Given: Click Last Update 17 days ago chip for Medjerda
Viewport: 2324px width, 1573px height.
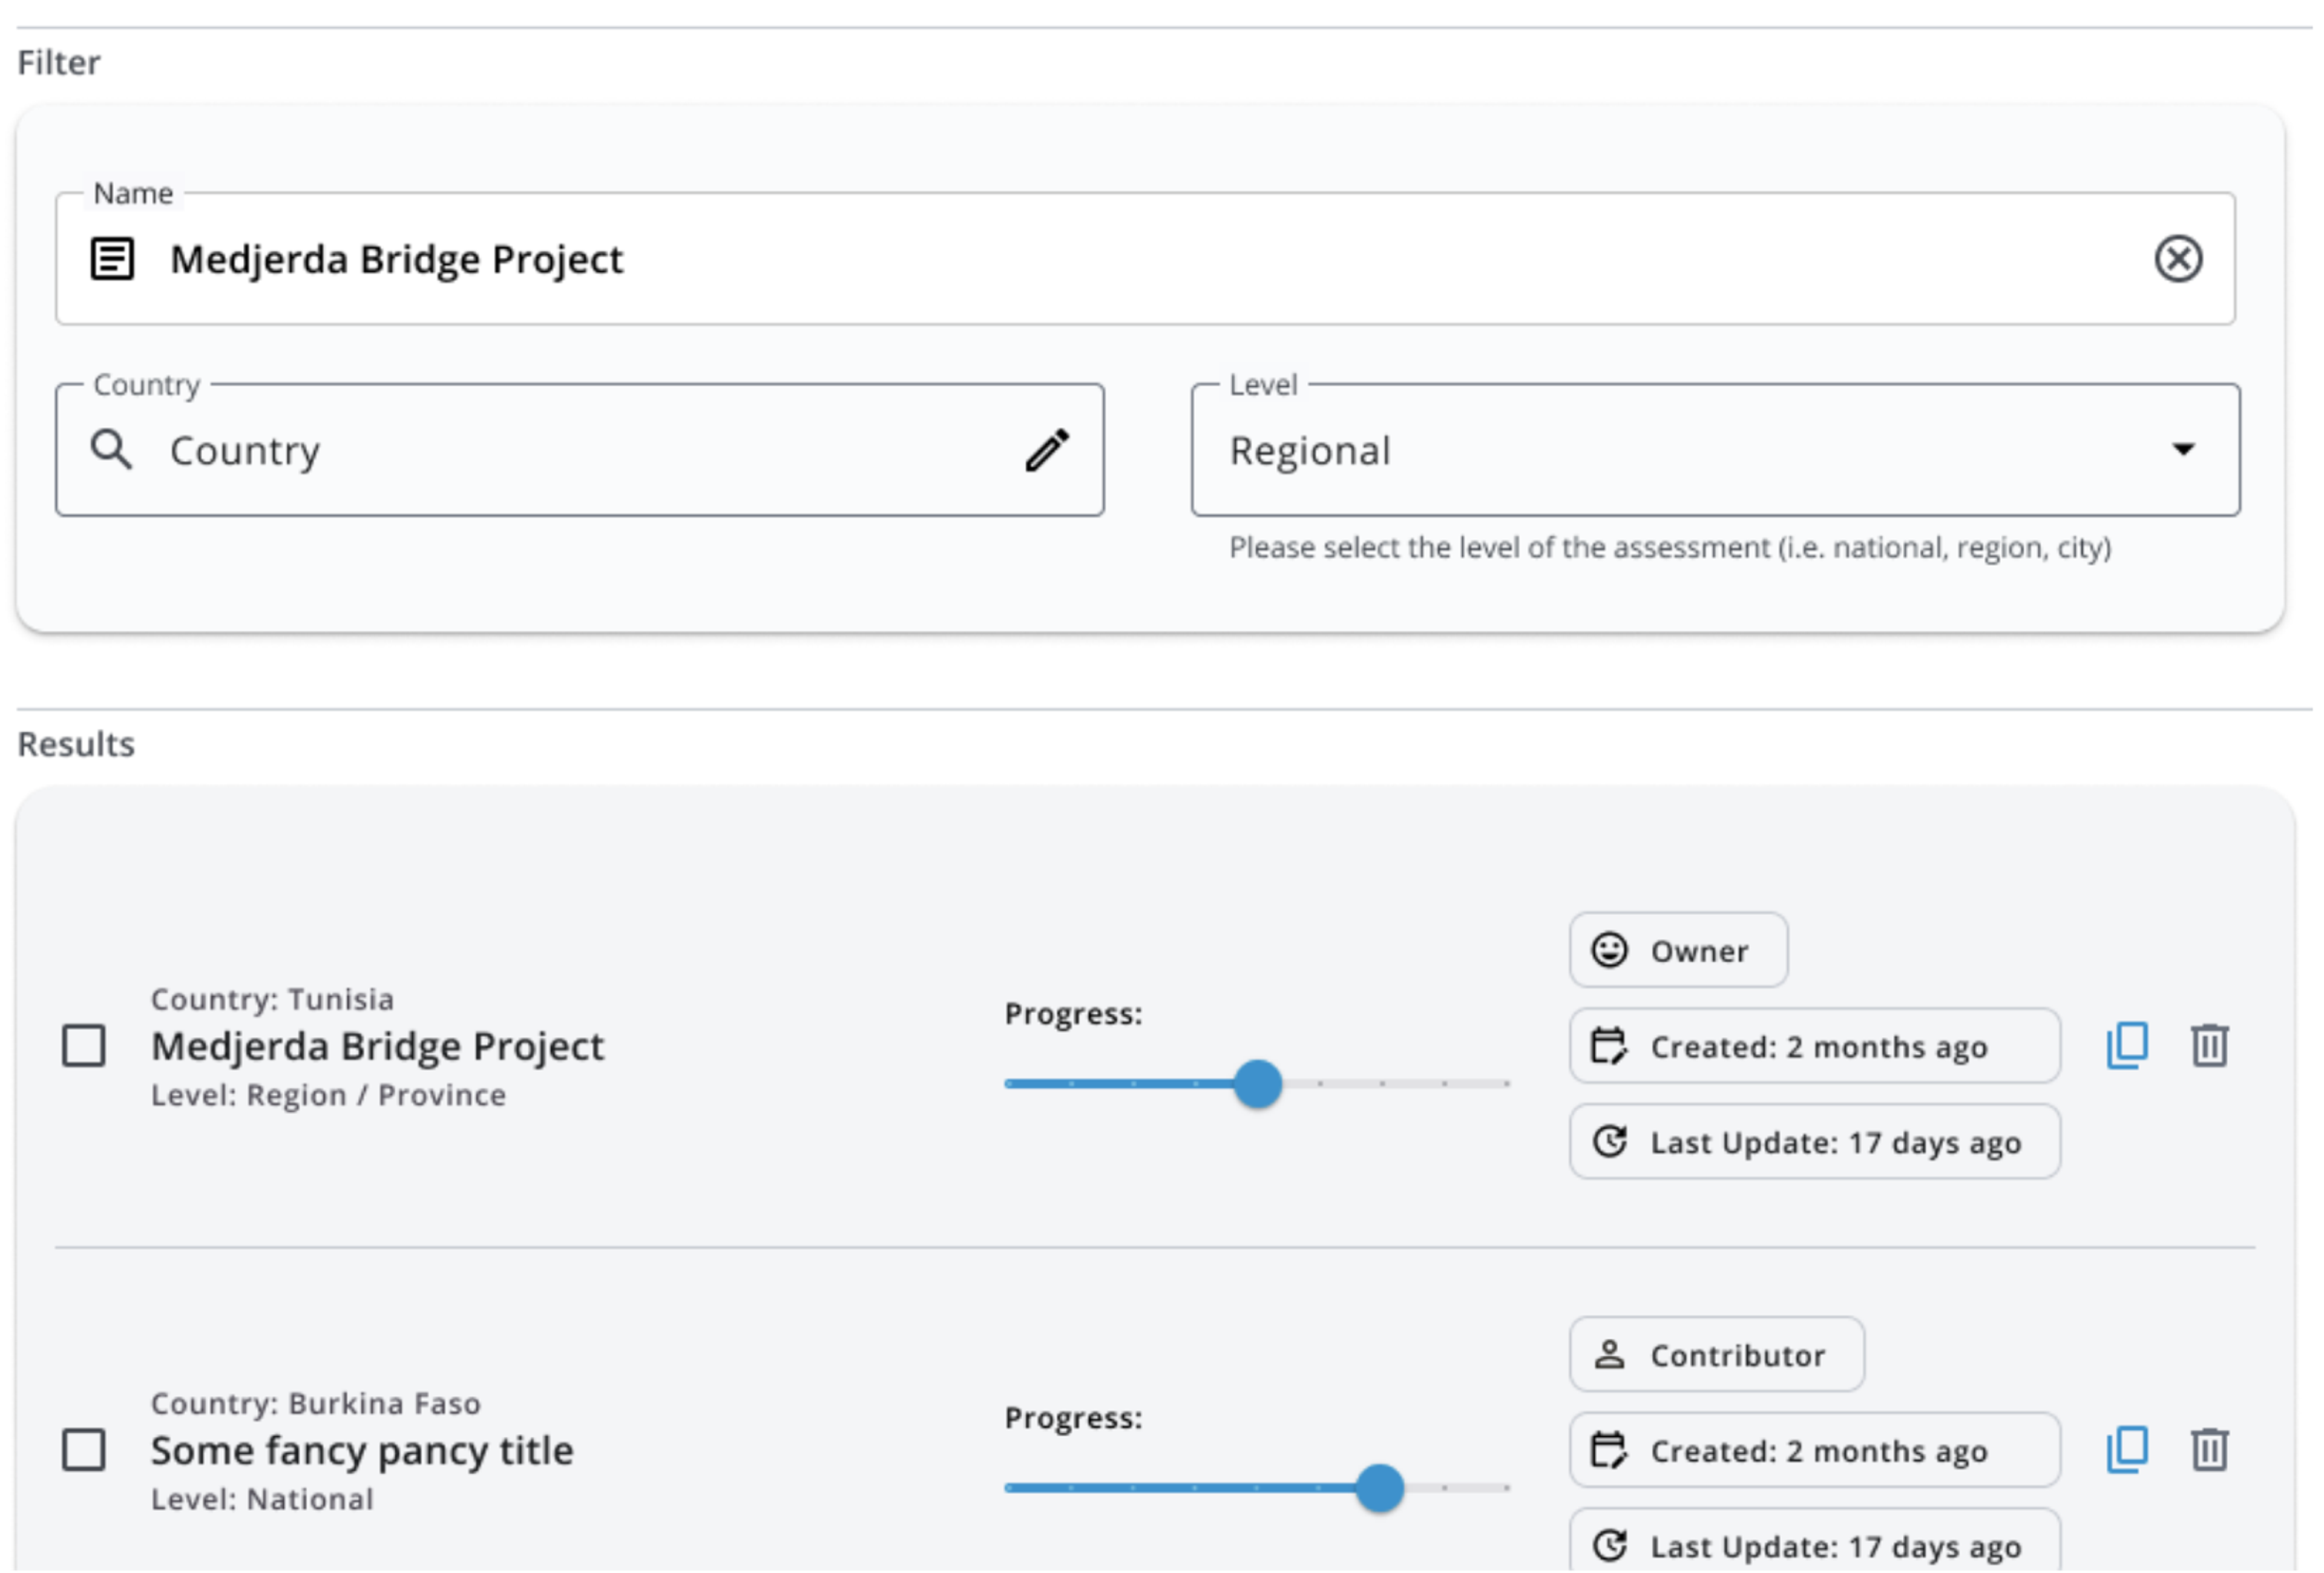Looking at the screenshot, I should click(x=1813, y=1142).
